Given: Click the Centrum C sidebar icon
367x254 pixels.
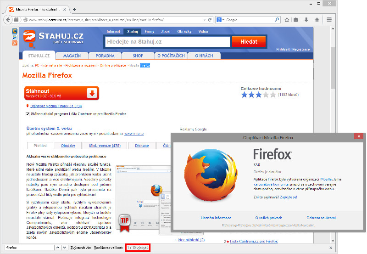Looking at the screenshot, I should pos(15,31).
